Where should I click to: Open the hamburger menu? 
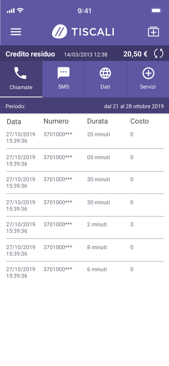pos(16,32)
